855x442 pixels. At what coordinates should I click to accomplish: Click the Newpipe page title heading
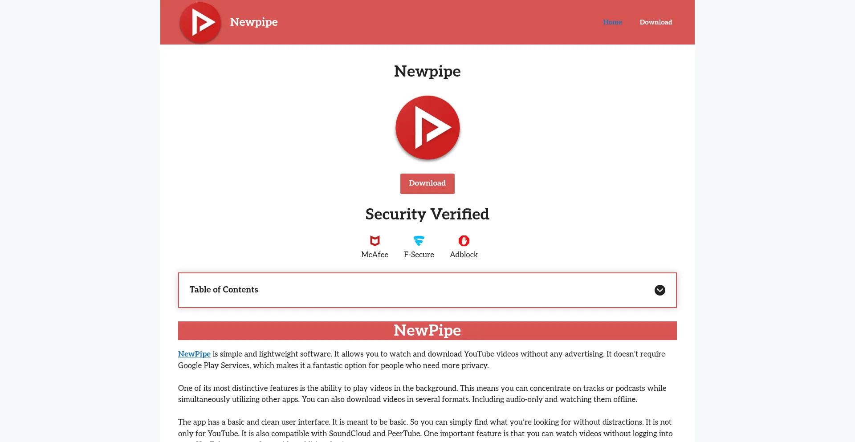(x=427, y=71)
